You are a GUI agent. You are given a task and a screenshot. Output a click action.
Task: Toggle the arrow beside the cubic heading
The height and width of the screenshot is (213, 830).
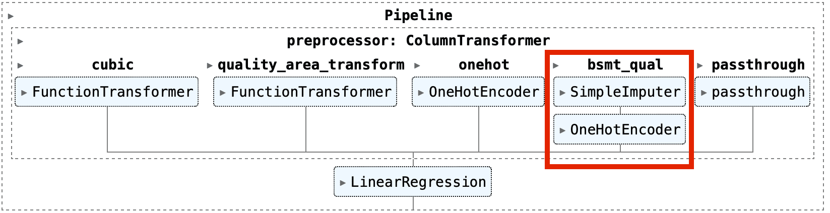20,65
